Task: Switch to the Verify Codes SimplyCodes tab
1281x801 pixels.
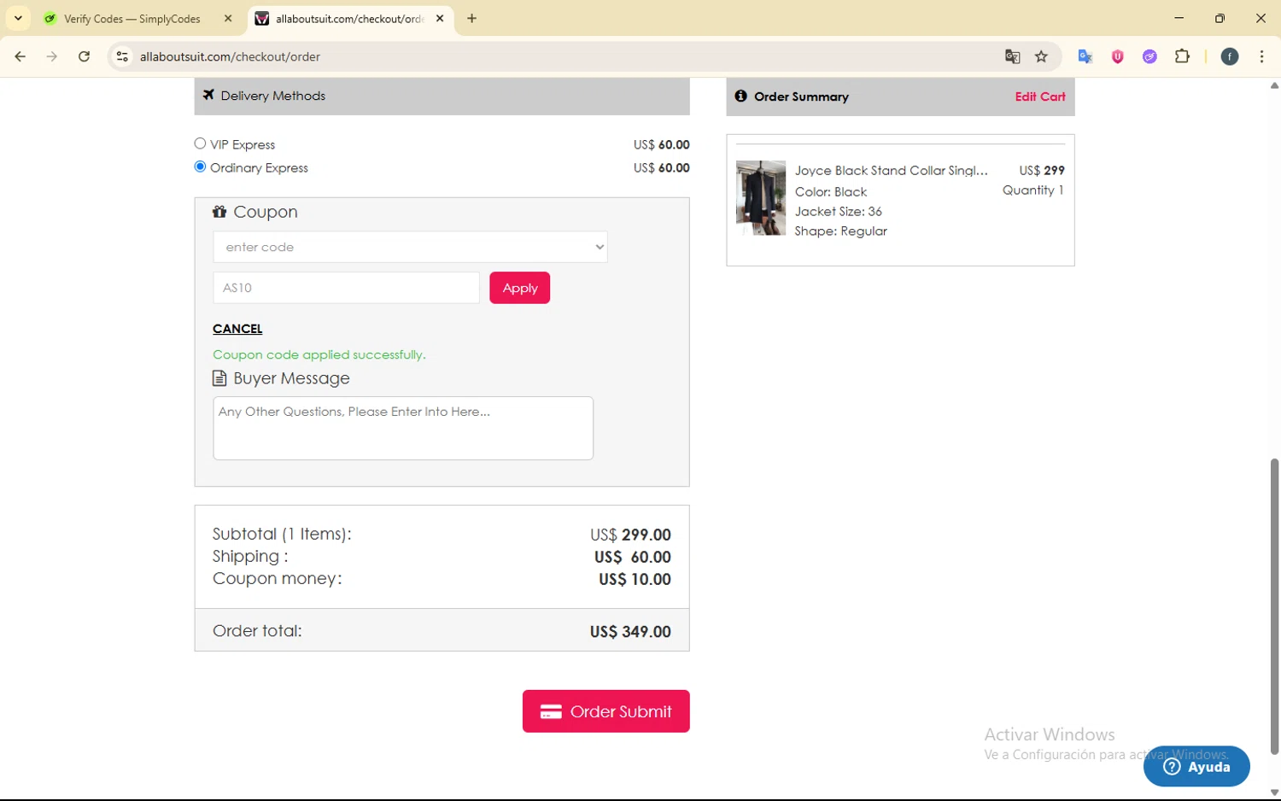Action: [132, 19]
